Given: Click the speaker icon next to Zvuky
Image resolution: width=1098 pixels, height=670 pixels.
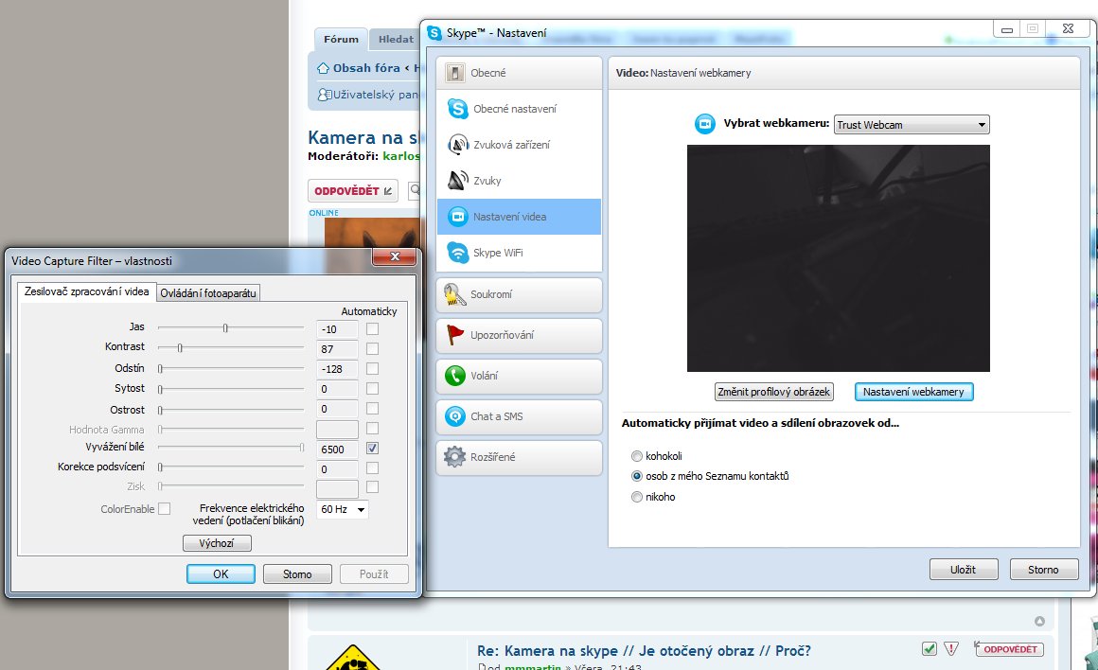Looking at the screenshot, I should [x=457, y=181].
